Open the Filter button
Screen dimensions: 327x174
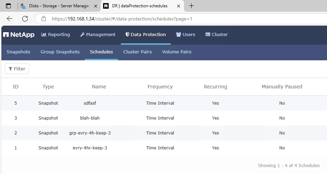coord(17,69)
